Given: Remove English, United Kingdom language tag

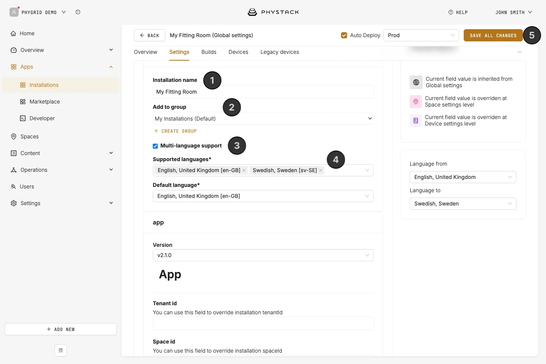Looking at the screenshot, I should [x=244, y=170].
